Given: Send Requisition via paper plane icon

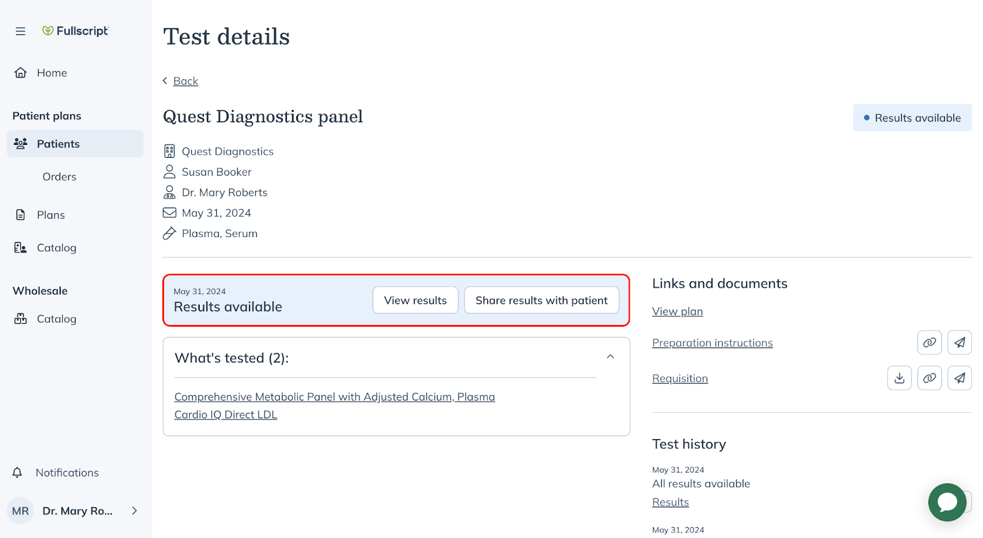Looking at the screenshot, I should point(959,378).
